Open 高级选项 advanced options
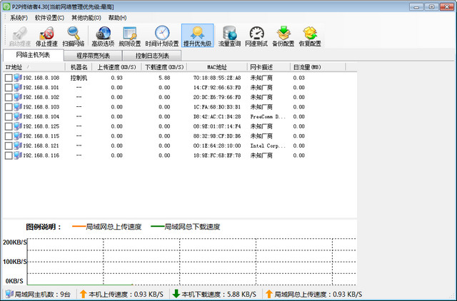Image resolution: width=457 pixels, height=301 pixels. [x=103, y=36]
